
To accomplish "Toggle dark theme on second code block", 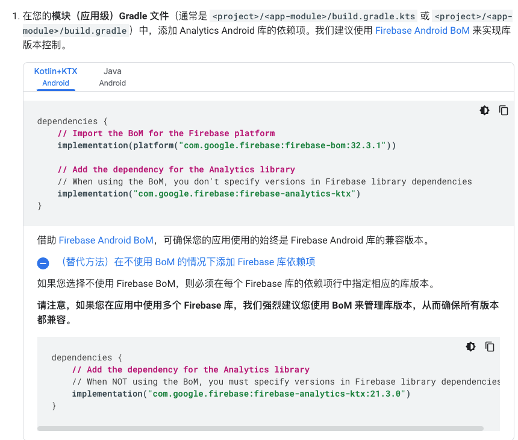I will (470, 347).
